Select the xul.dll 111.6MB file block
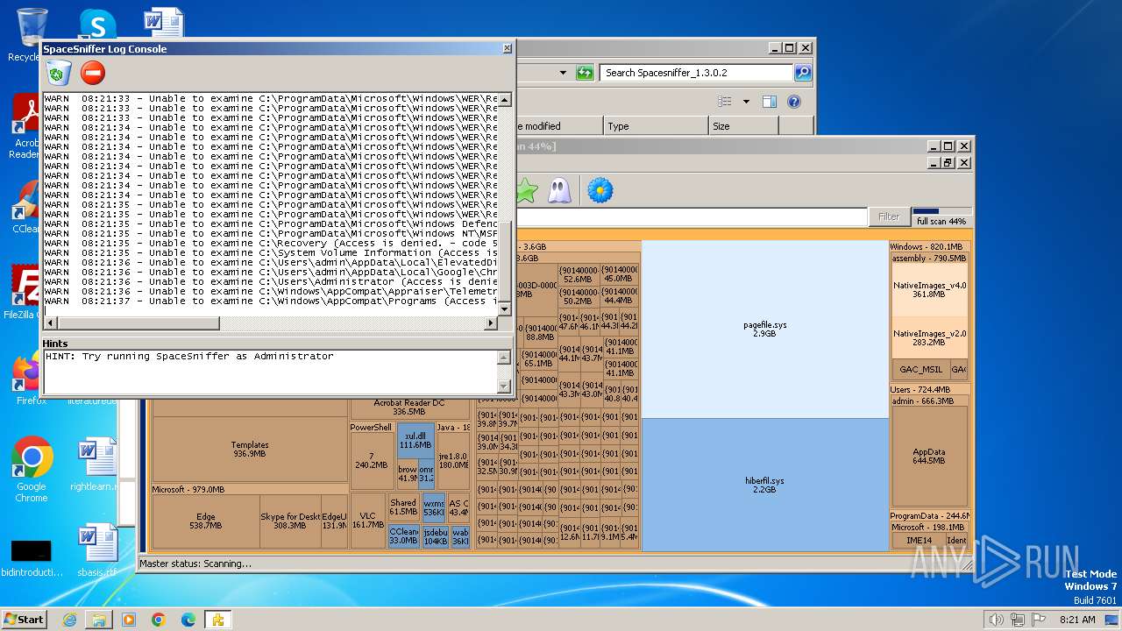Viewport: 1122px width, 631px height. (415, 440)
